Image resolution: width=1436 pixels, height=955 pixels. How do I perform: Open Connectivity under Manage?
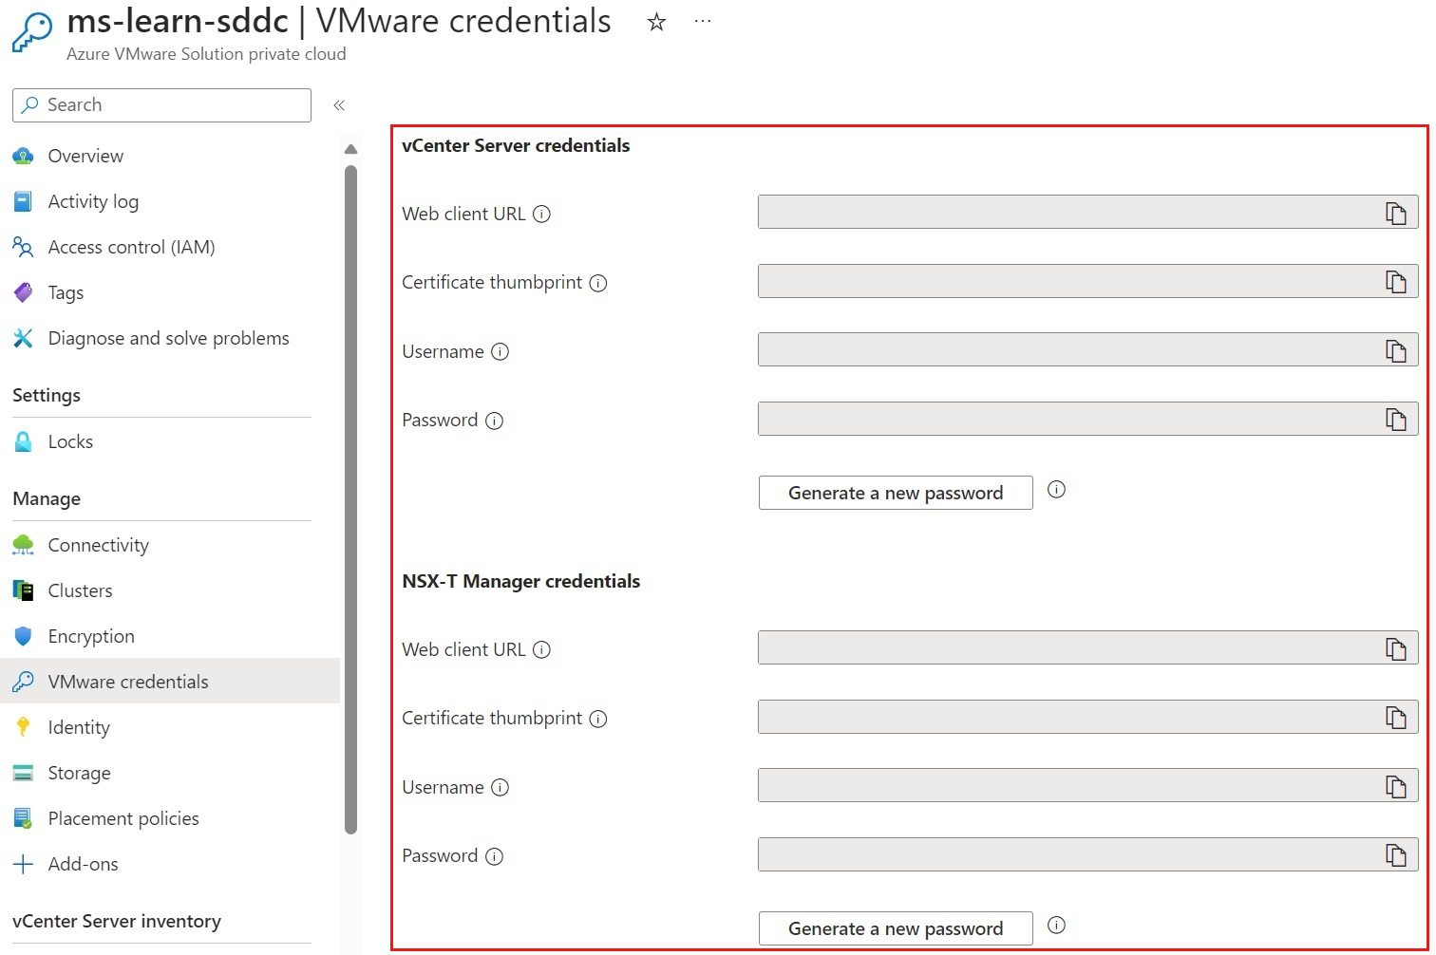pos(98,545)
